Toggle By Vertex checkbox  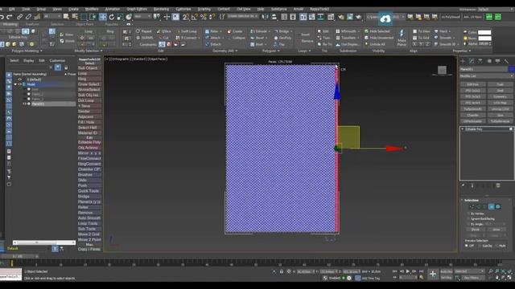tap(468, 214)
